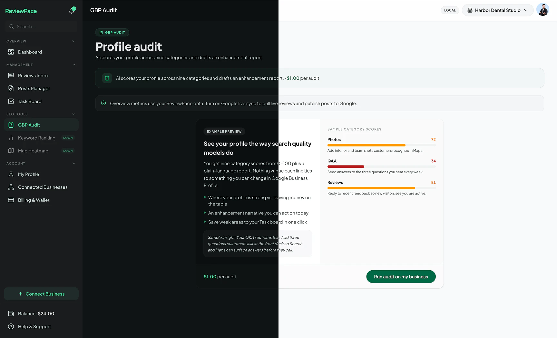Click the Connected Businesses network icon
This screenshot has width=557, height=338.
[x=11, y=187]
